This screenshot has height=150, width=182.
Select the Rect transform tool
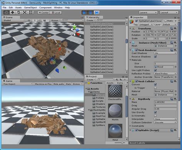coord(31,12)
